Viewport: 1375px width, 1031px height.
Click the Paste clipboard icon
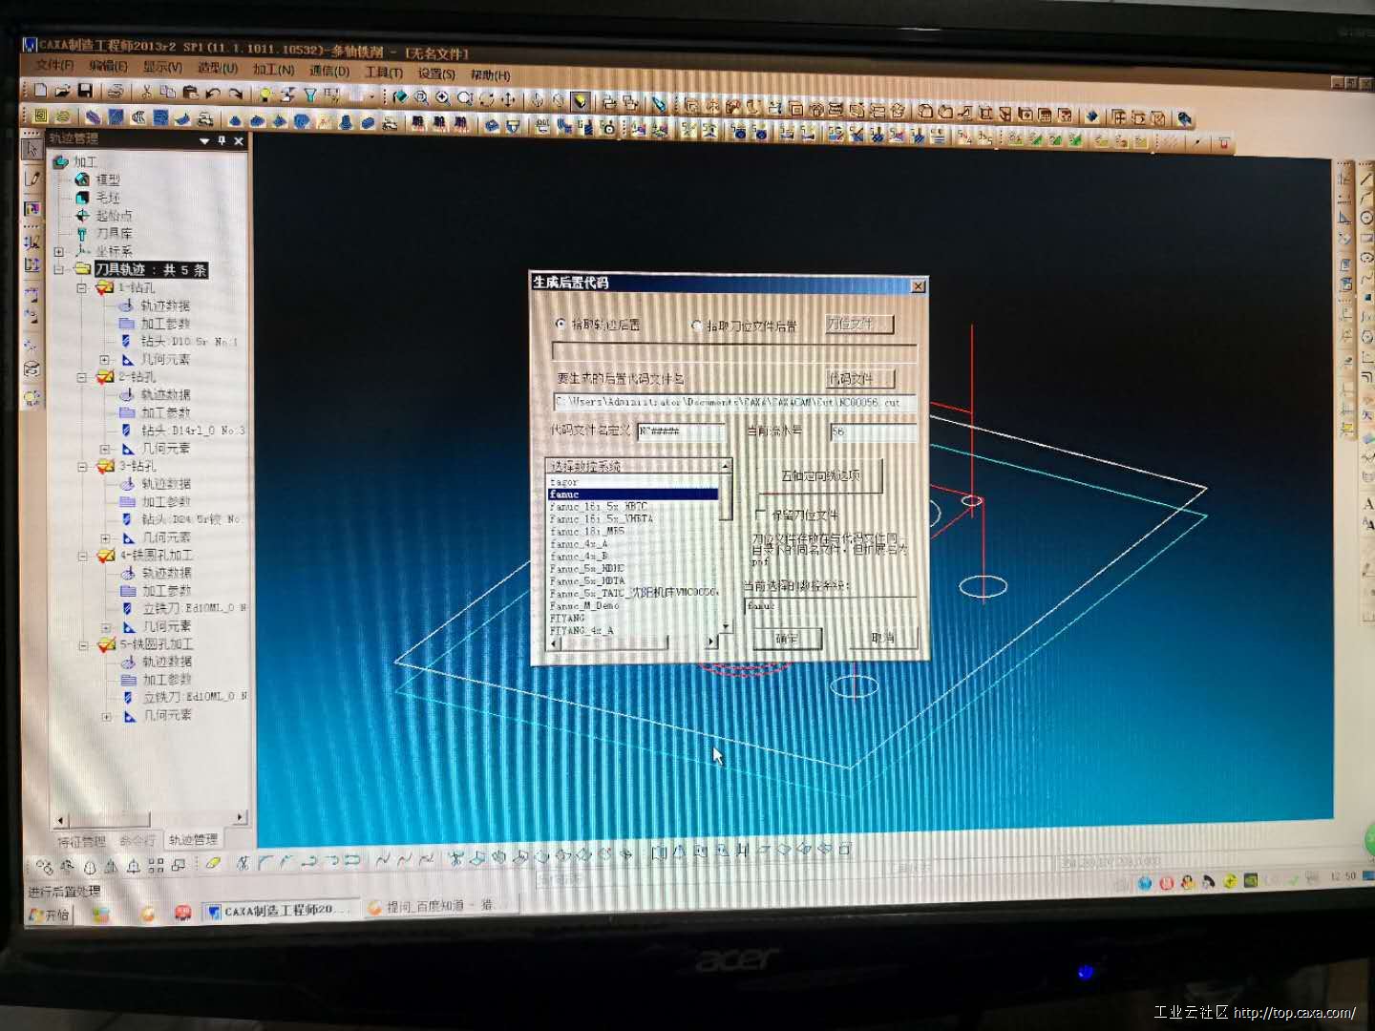point(190,93)
